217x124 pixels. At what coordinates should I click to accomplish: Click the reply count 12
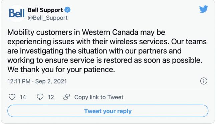51,97
